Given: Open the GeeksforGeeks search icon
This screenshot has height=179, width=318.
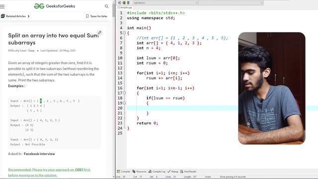Looking at the screenshot, I should 106,6.
